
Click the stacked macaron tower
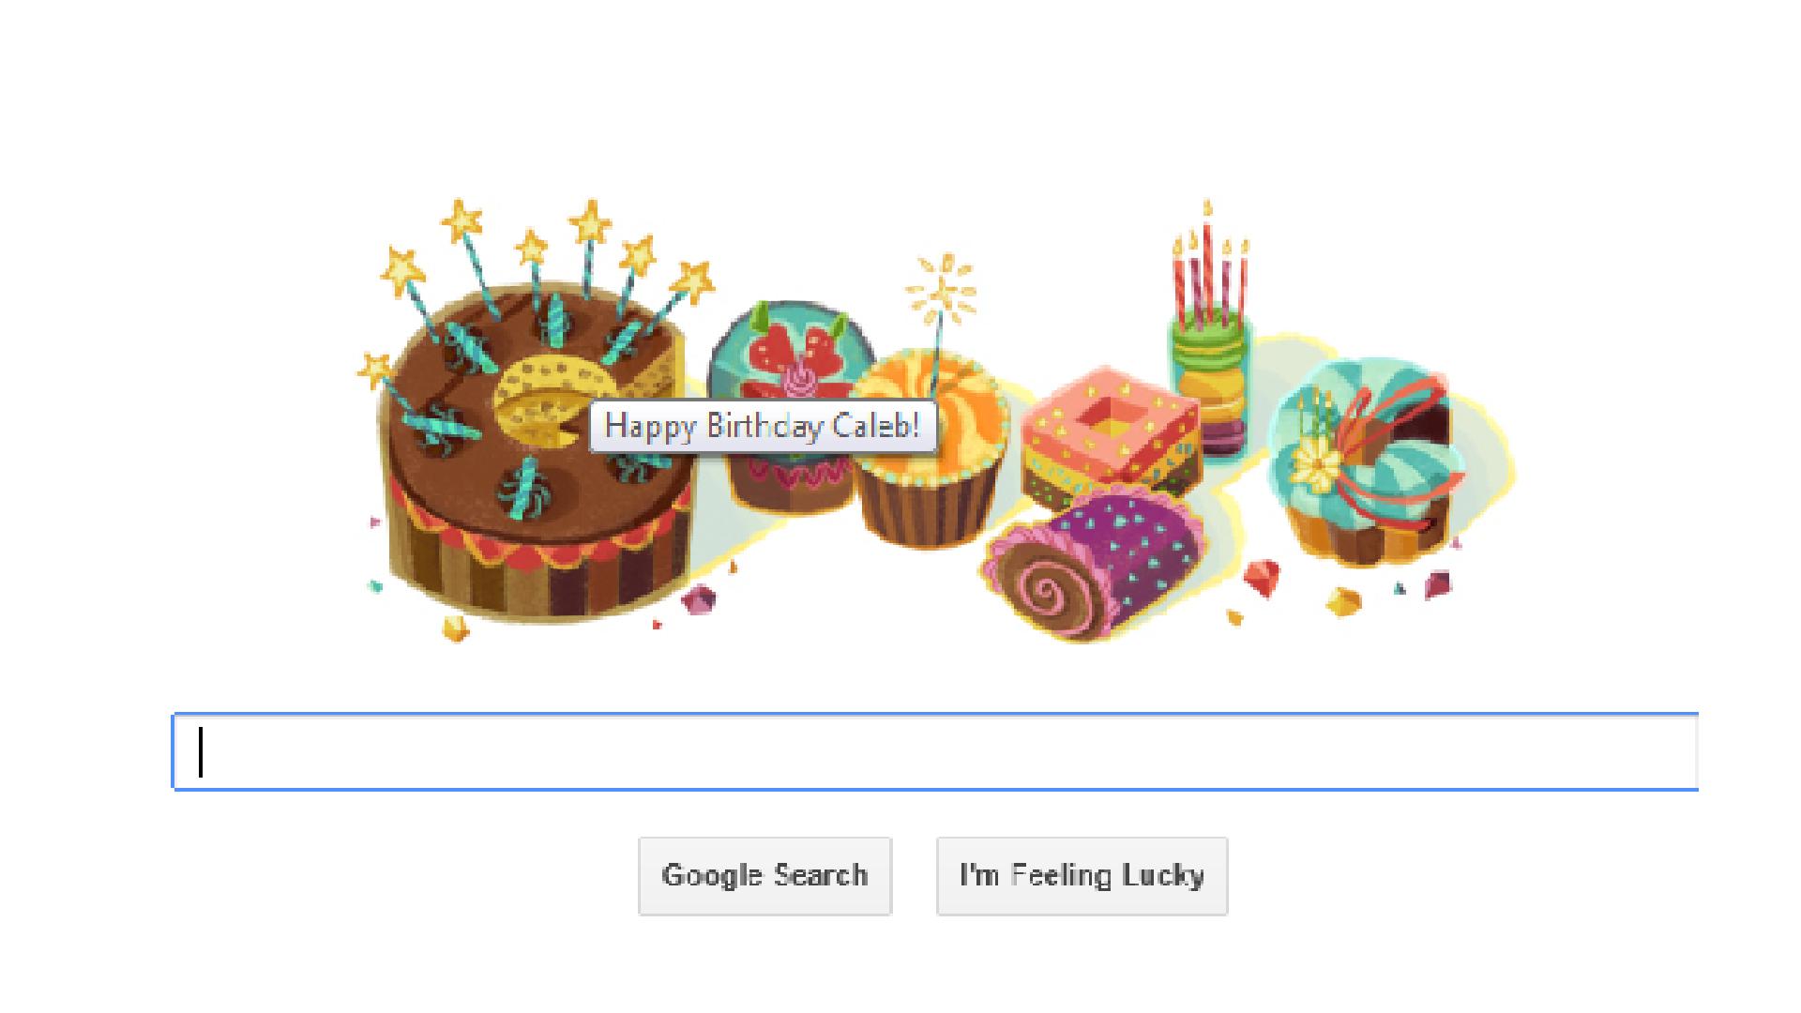click(x=1212, y=385)
